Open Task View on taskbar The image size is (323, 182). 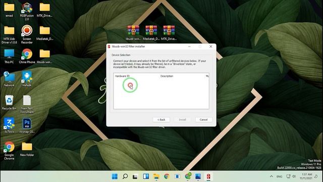[x=135, y=176]
